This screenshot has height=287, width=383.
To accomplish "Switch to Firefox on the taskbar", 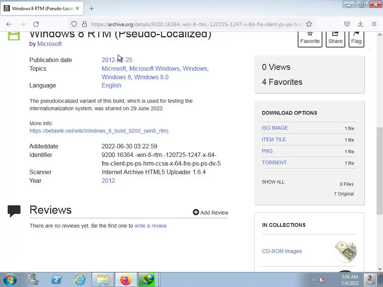I will [x=126, y=280].
